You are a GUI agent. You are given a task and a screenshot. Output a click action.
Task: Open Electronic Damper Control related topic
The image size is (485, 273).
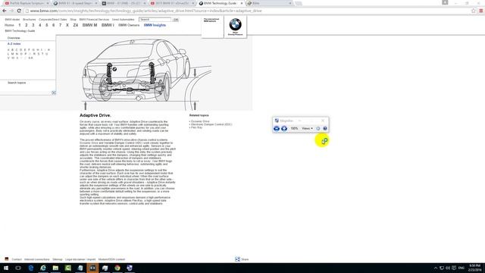click(x=211, y=124)
